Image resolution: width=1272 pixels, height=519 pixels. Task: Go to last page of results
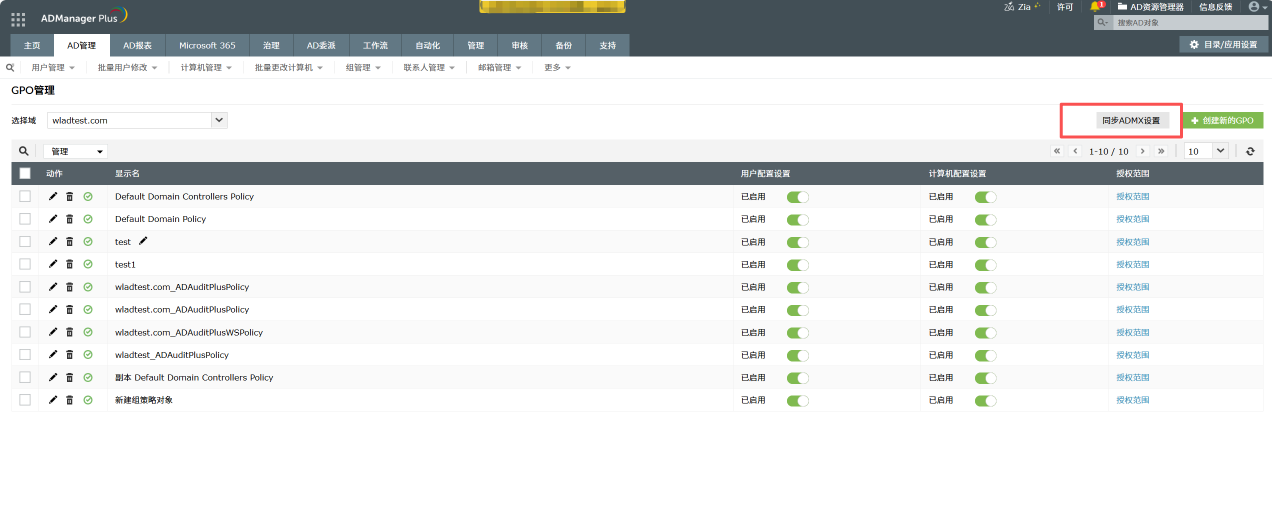[1161, 151]
